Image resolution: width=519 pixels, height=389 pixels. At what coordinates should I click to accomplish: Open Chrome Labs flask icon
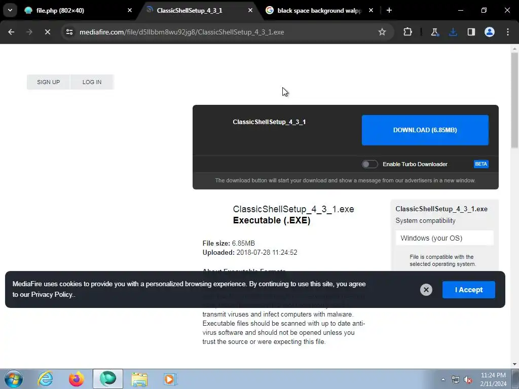tap(434, 32)
